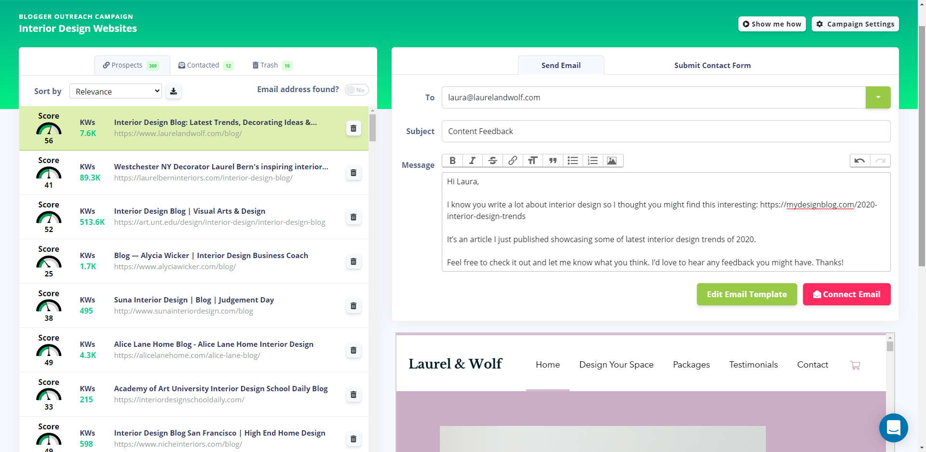Switch to the Submit Contact Form tab

712,65
